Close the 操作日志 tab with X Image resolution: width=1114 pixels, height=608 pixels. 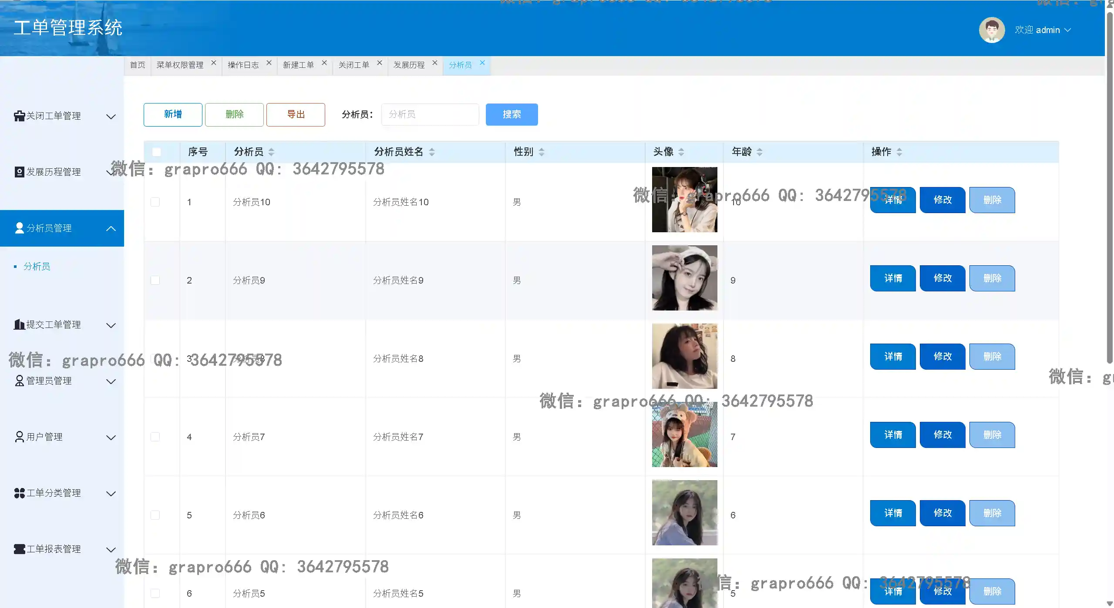click(269, 63)
